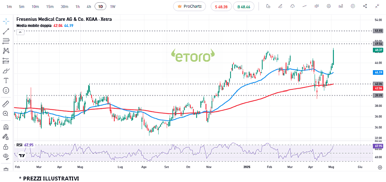386x182 pixels.
Task: Switch to 5m timeframe
Action: pyautogui.click(x=22, y=7)
